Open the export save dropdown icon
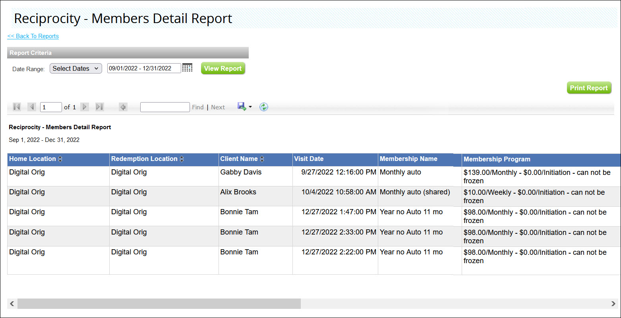The image size is (621, 318). pos(244,107)
